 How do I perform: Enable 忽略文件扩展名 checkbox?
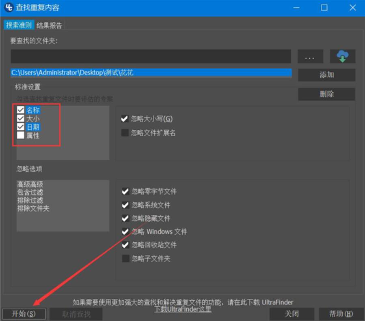coord(125,133)
